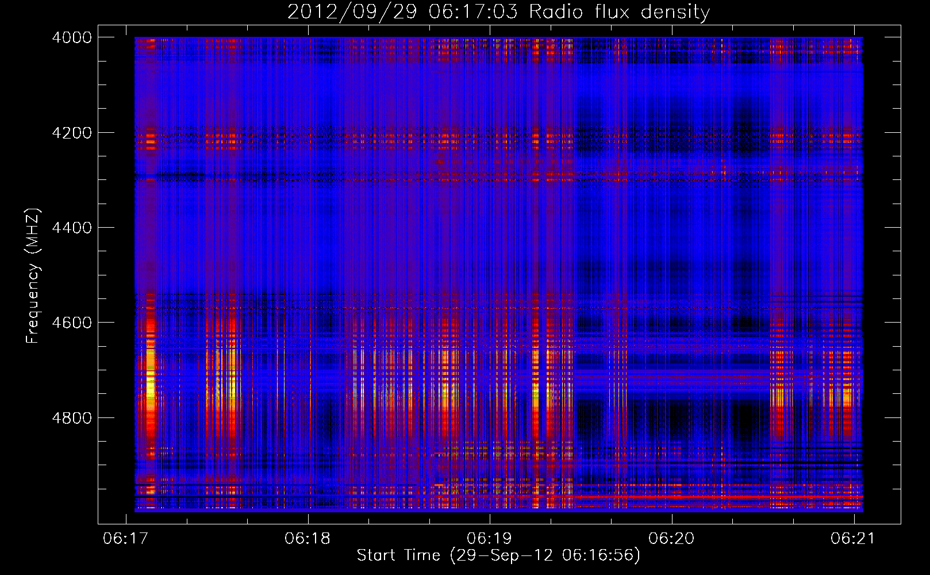Click the 4400 frequency tick label

(72, 228)
